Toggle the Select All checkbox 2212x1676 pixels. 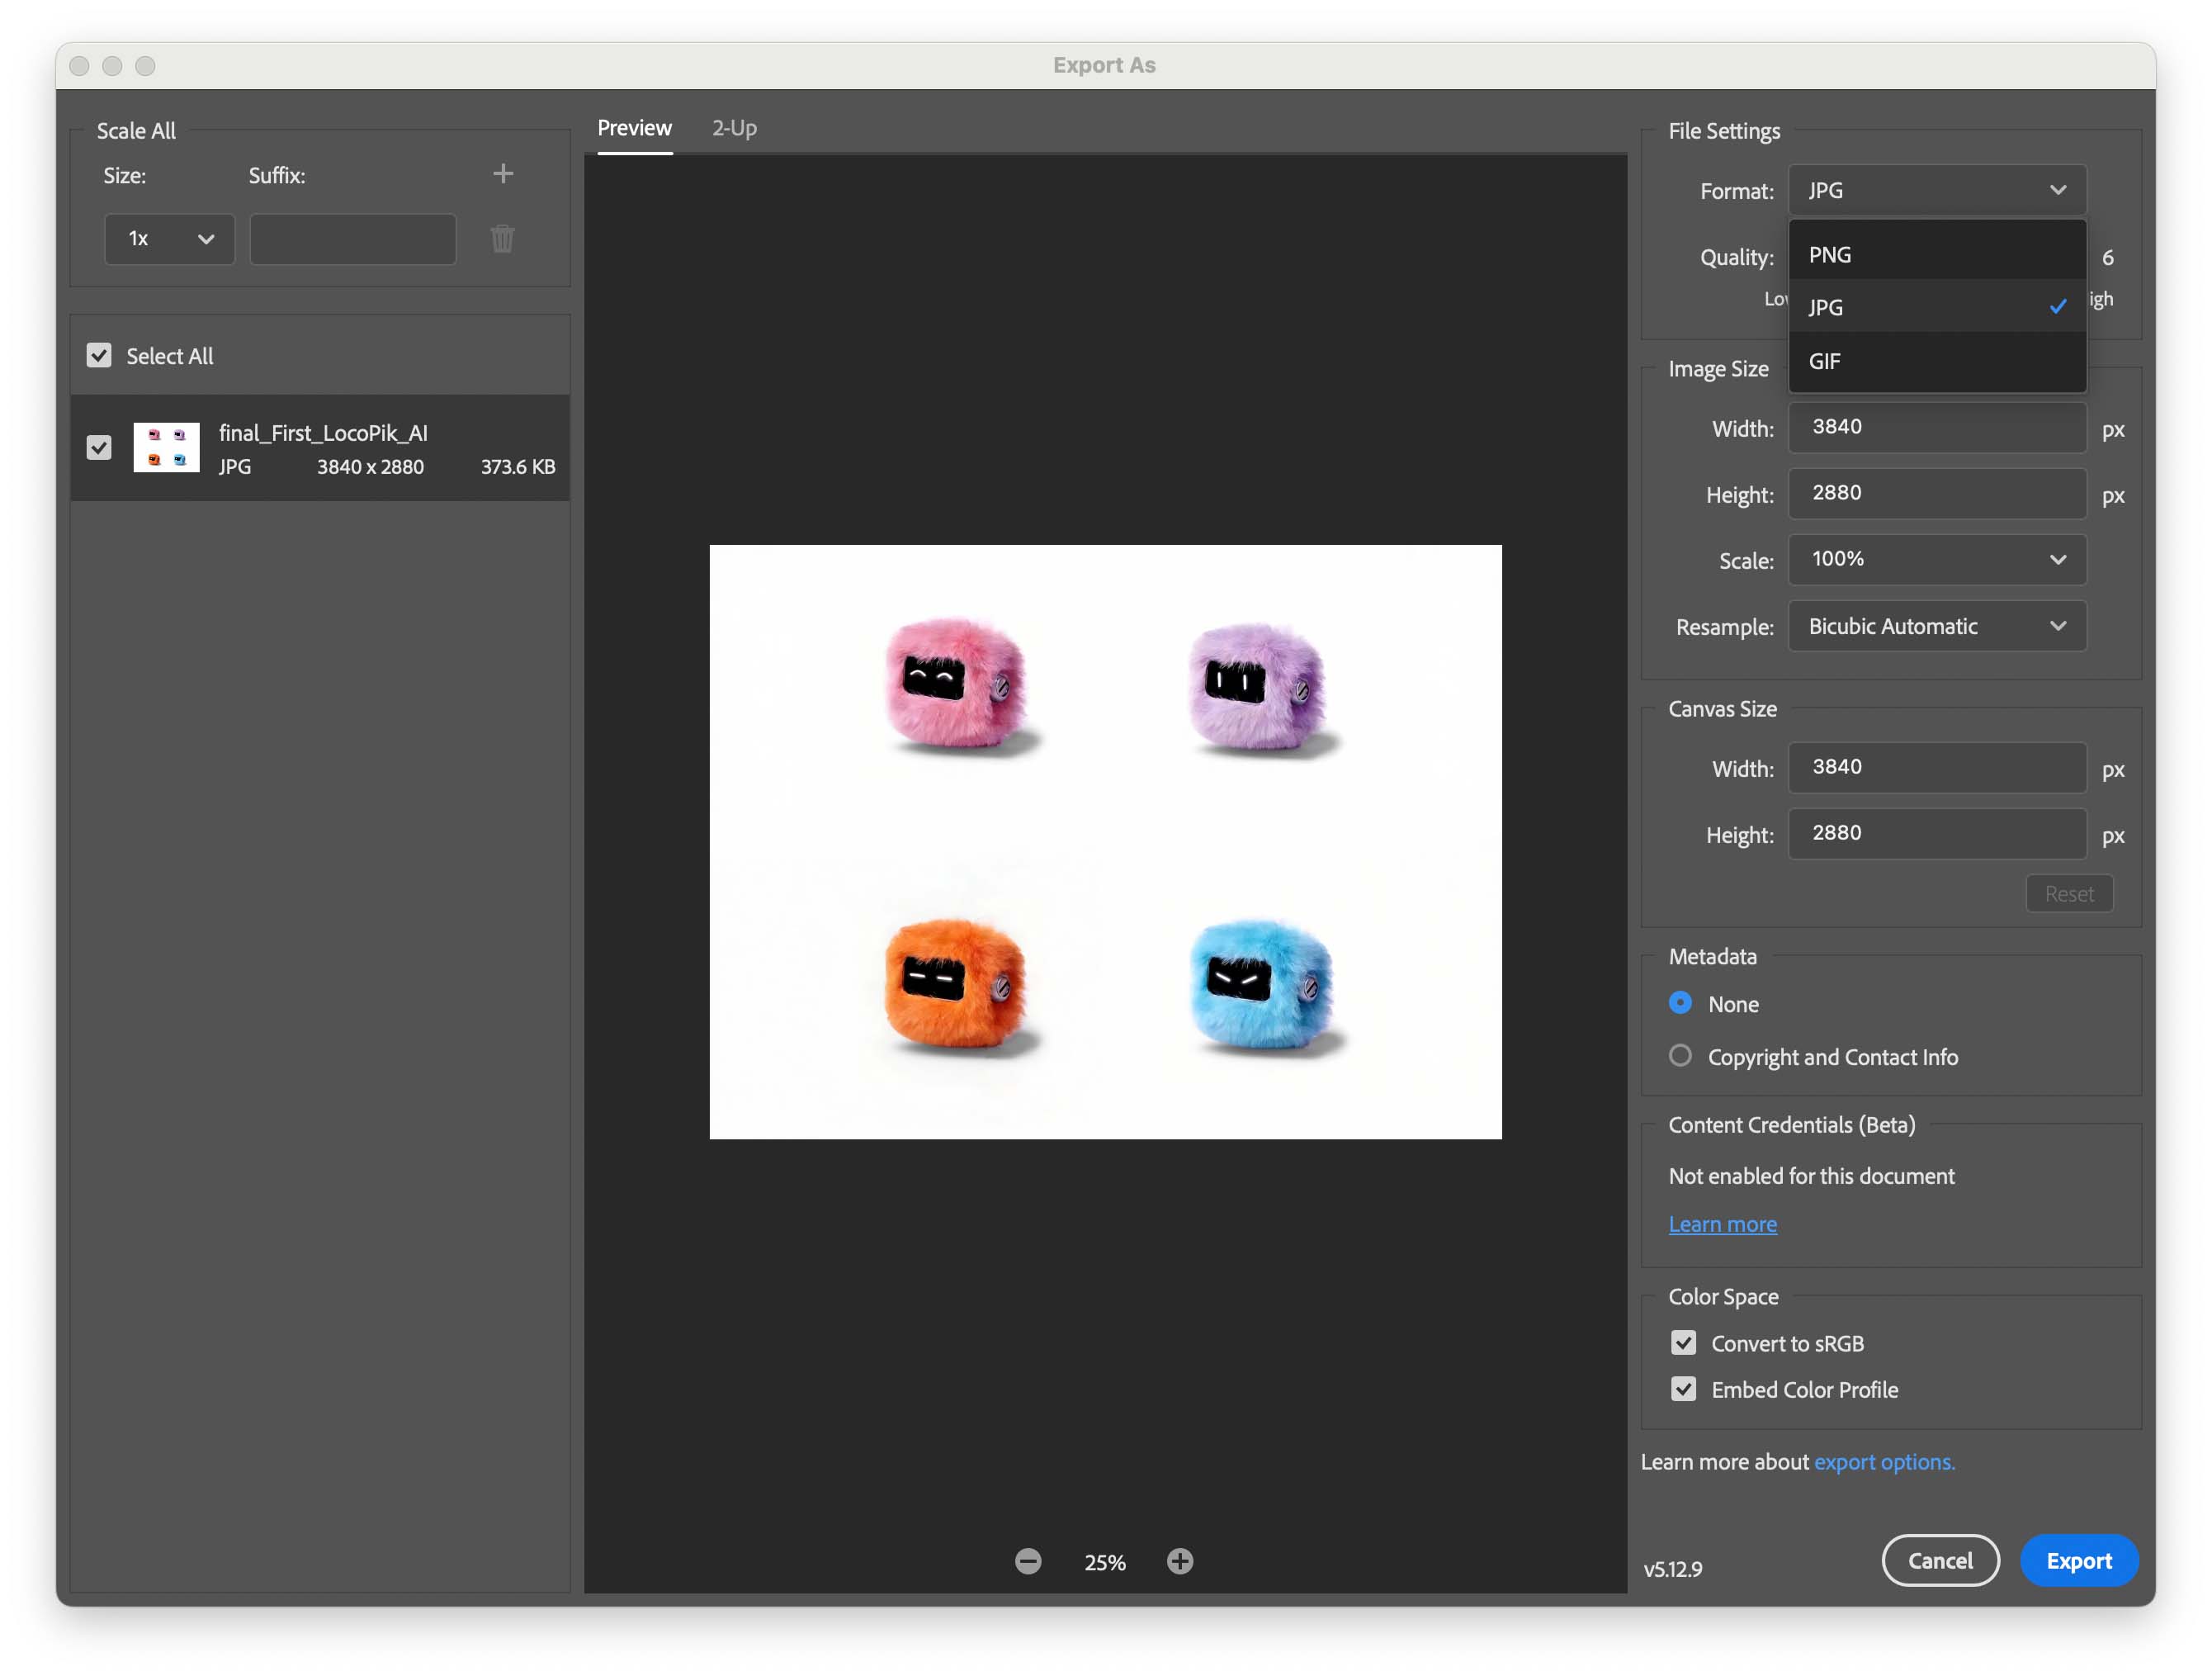click(98, 356)
